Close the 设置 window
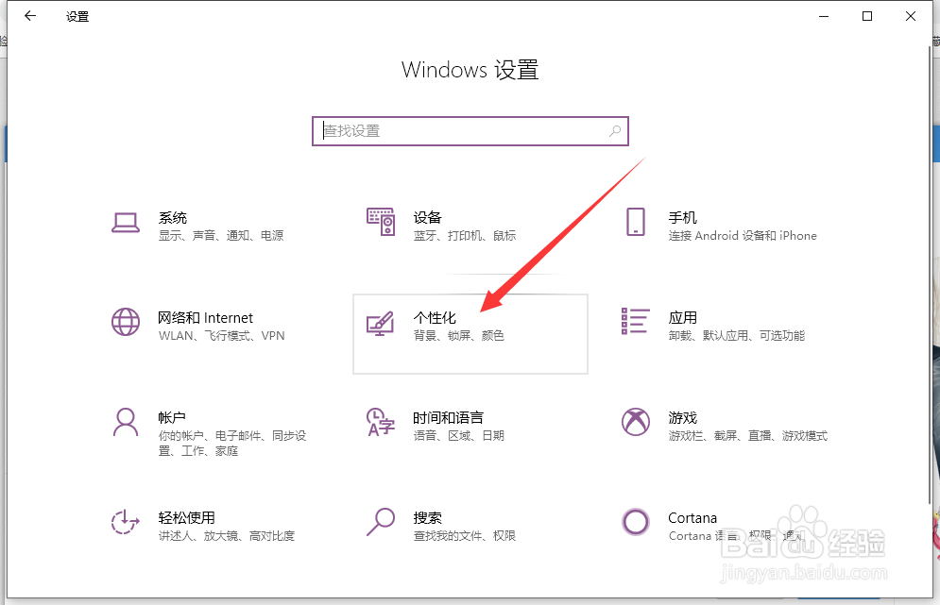 point(911,16)
